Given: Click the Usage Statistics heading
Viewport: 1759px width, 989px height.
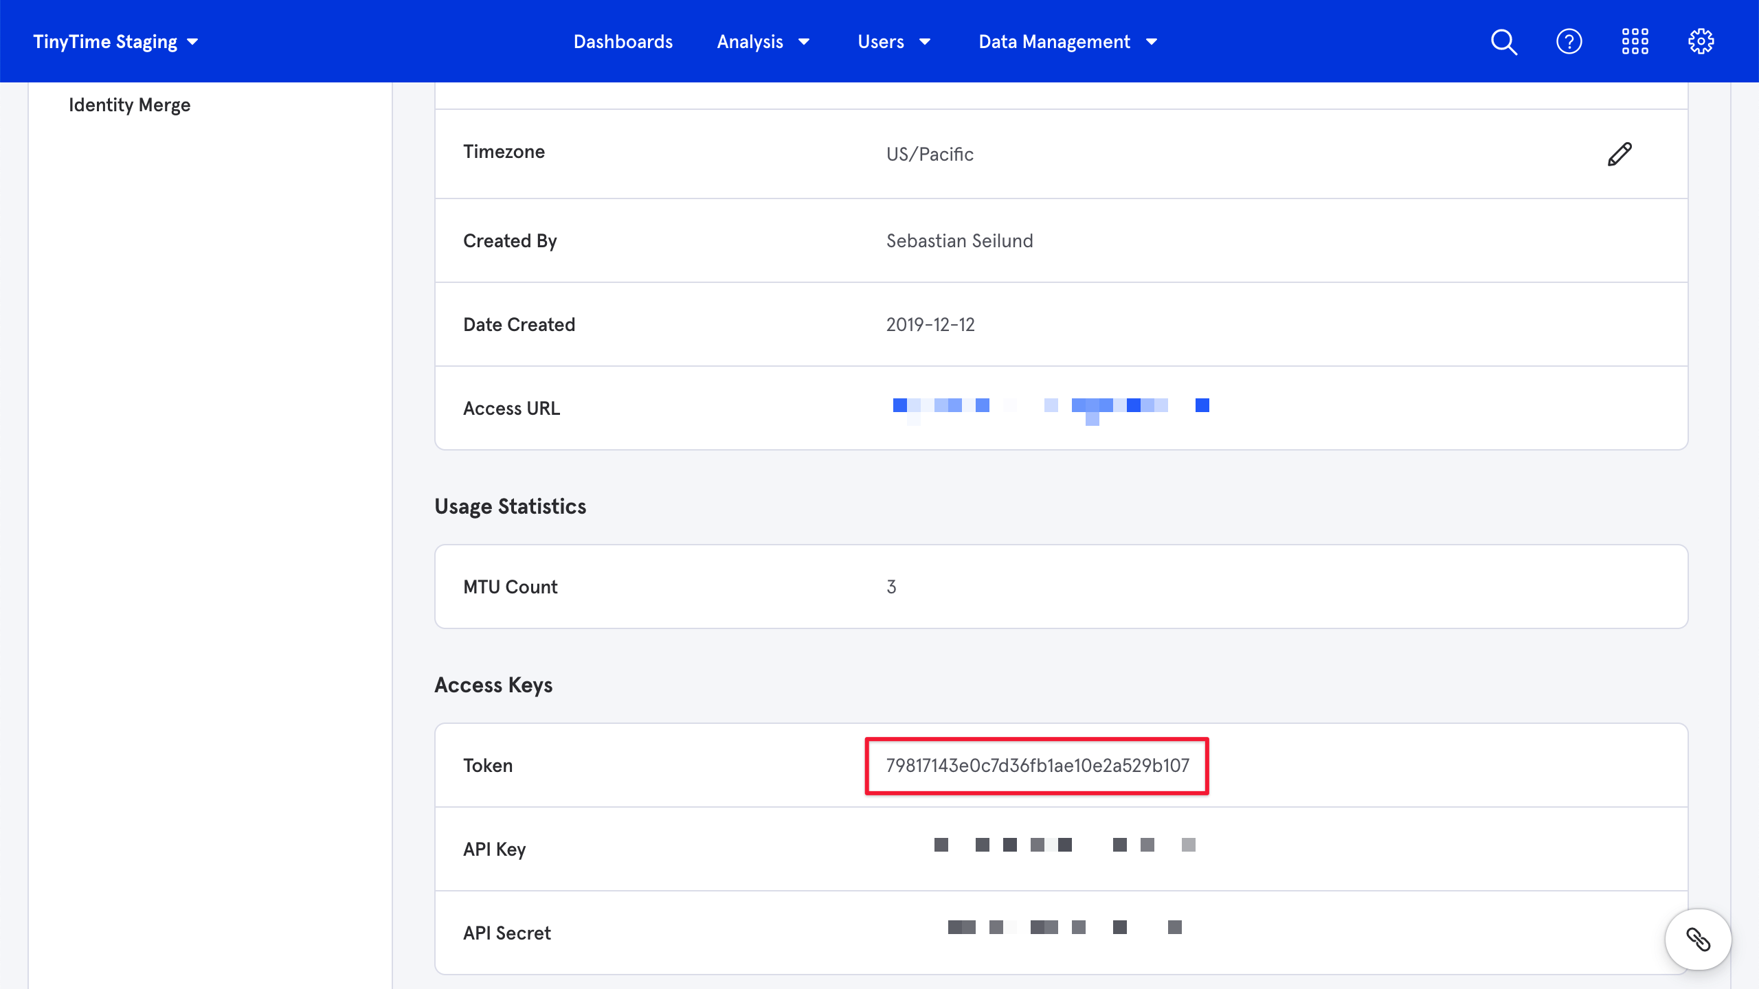Looking at the screenshot, I should 511,507.
